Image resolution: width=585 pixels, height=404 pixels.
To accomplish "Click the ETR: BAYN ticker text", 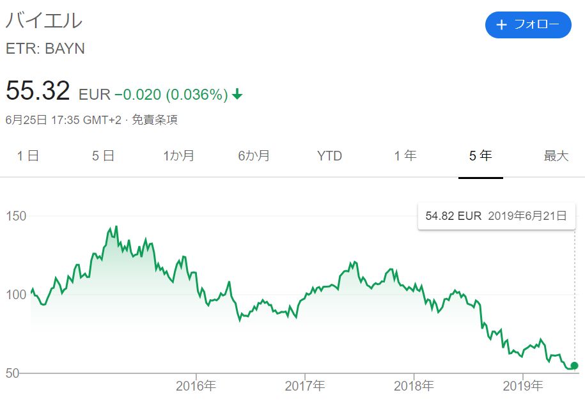I will click(45, 49).
